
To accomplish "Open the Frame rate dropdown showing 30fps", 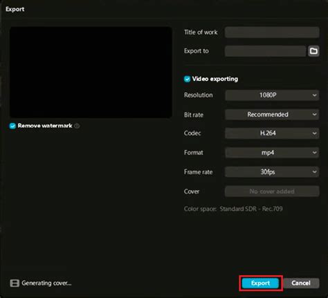I will (x=272, y=172).
